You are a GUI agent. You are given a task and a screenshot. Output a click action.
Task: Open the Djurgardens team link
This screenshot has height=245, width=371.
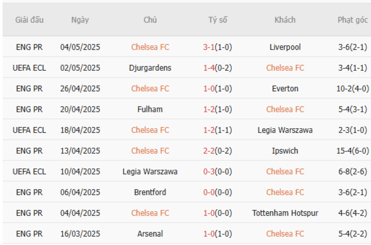tap(150, 68)
